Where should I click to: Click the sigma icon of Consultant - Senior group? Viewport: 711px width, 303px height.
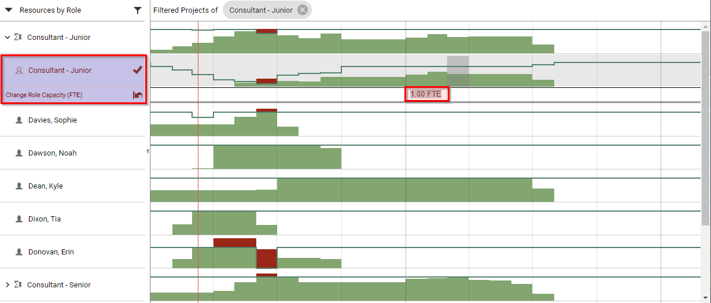[18, 284]
